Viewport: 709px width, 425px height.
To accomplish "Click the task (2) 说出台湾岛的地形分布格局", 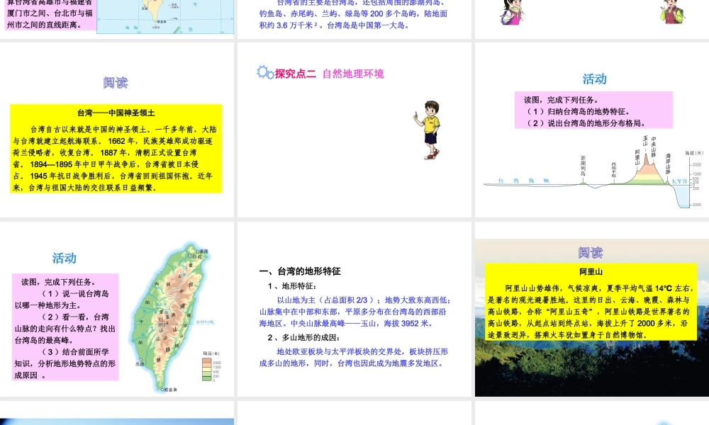I will 585,123.
